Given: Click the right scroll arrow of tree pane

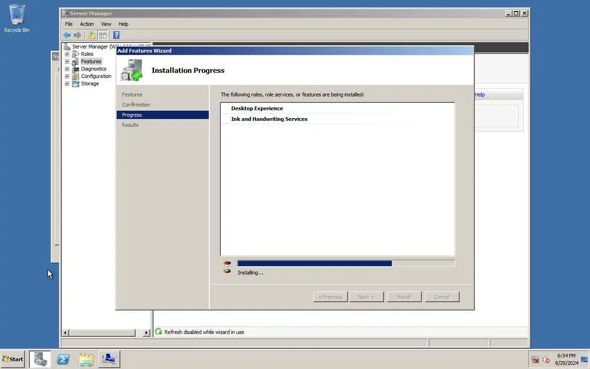Looking at the screenshot, I should [147, 333].
